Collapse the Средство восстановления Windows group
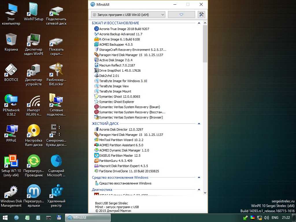The width and height of the screenshot is (296, 222). click(199, 177)
